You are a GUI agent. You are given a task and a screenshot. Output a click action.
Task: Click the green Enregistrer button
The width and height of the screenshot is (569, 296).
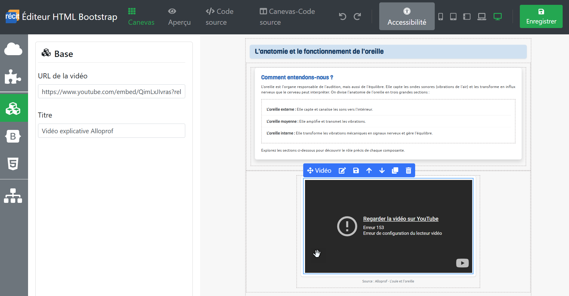click(541, 17)
